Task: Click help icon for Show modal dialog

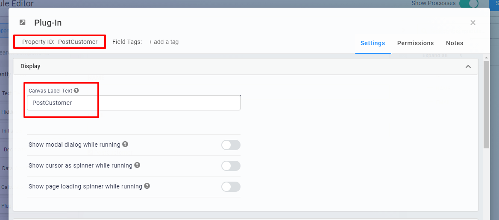Action: [125, 145]
